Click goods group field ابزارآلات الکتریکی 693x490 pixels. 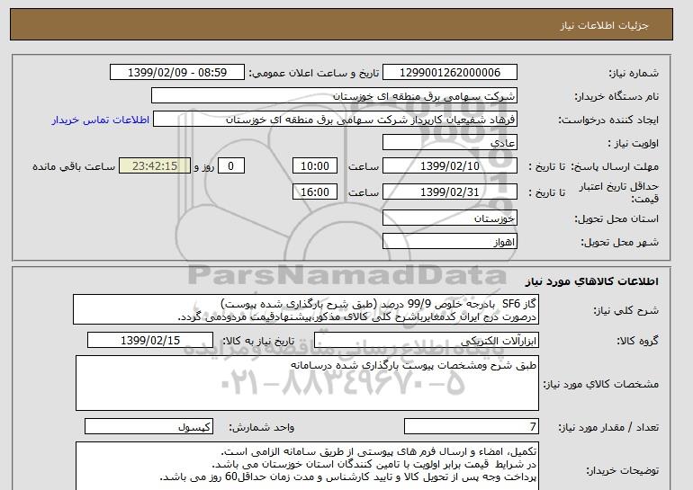(x=426, y=341)
